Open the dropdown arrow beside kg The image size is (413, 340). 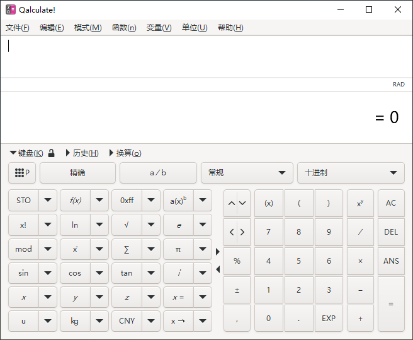[99, 321]
